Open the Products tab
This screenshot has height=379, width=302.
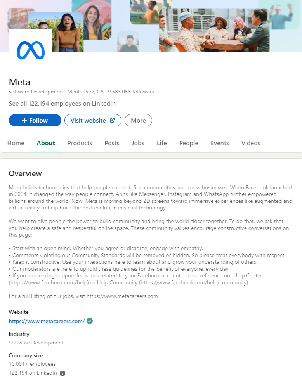click(80, 143)
